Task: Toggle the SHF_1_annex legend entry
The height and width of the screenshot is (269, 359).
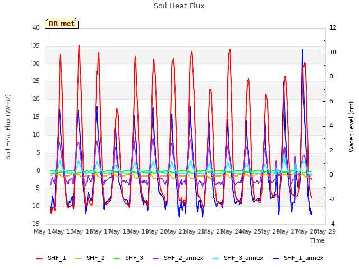Action: (298, 258)
